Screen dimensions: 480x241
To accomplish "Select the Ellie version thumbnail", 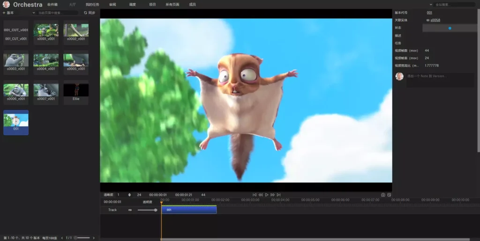I will coord(76,92).
